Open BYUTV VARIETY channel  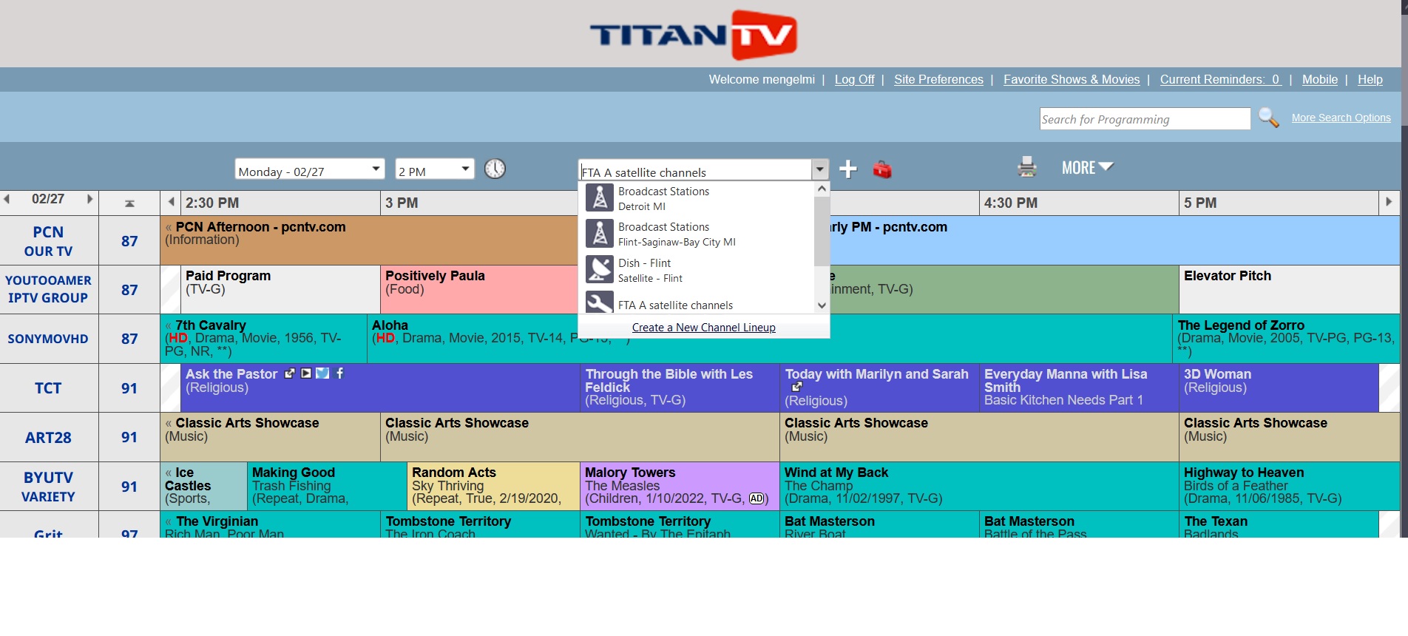coord(48,487)
